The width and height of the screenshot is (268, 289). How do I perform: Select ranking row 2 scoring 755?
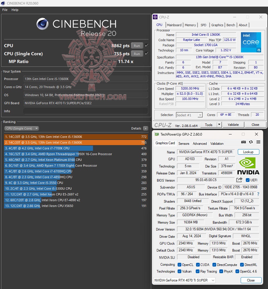(76, 142)
